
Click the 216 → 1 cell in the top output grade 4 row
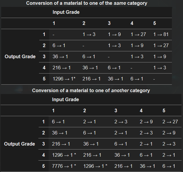pos(61,68)
